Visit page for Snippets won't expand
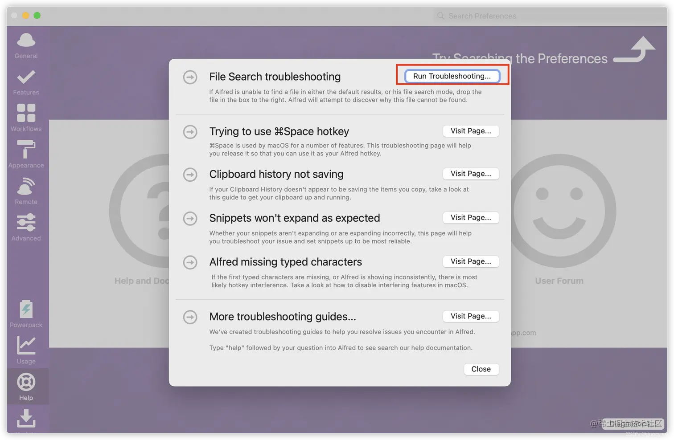The height and width of the screenshot is (440, 674). coord(471,217)
